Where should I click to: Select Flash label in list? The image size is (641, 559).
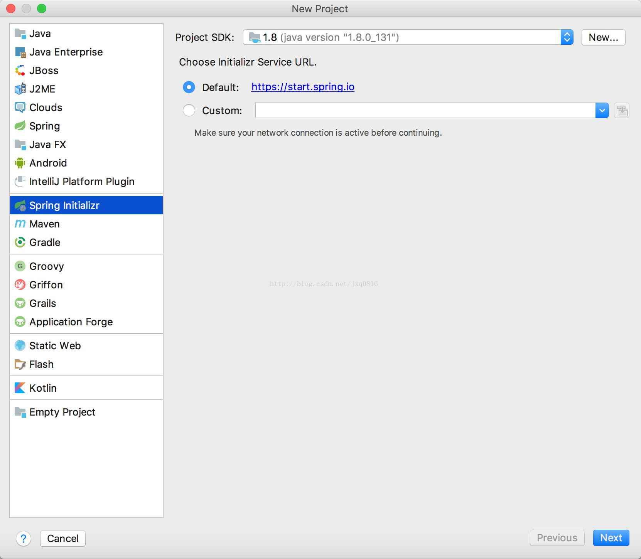[42, 364]
